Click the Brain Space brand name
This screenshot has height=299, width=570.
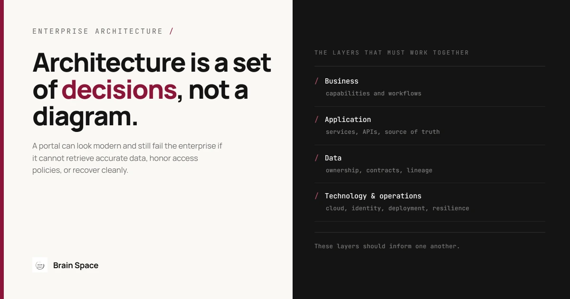click(x=76, y=265)
